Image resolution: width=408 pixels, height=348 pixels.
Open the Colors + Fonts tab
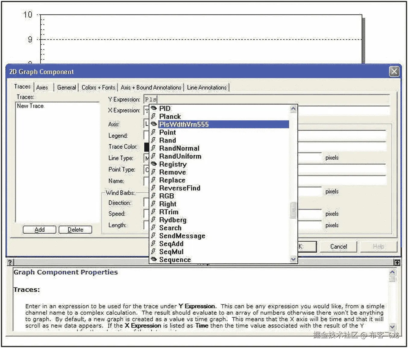98,87
